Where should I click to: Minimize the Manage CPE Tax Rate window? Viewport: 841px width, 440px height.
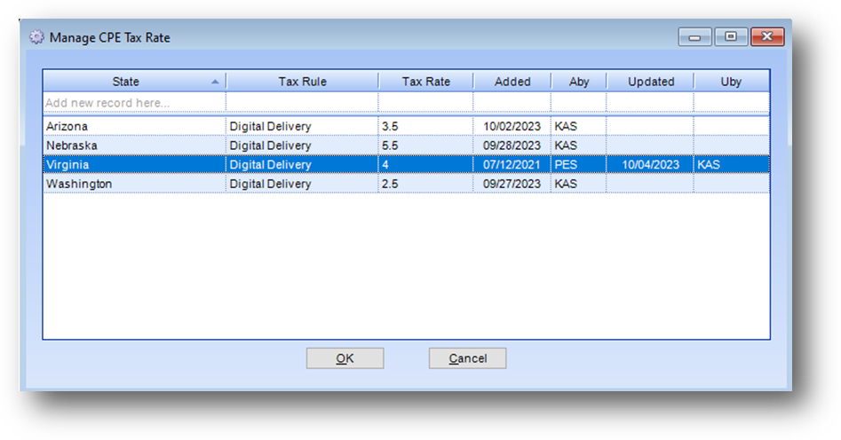click(694, 37)
